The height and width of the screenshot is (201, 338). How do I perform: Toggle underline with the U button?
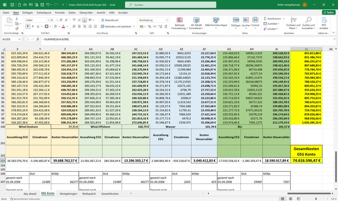point(38,26)
